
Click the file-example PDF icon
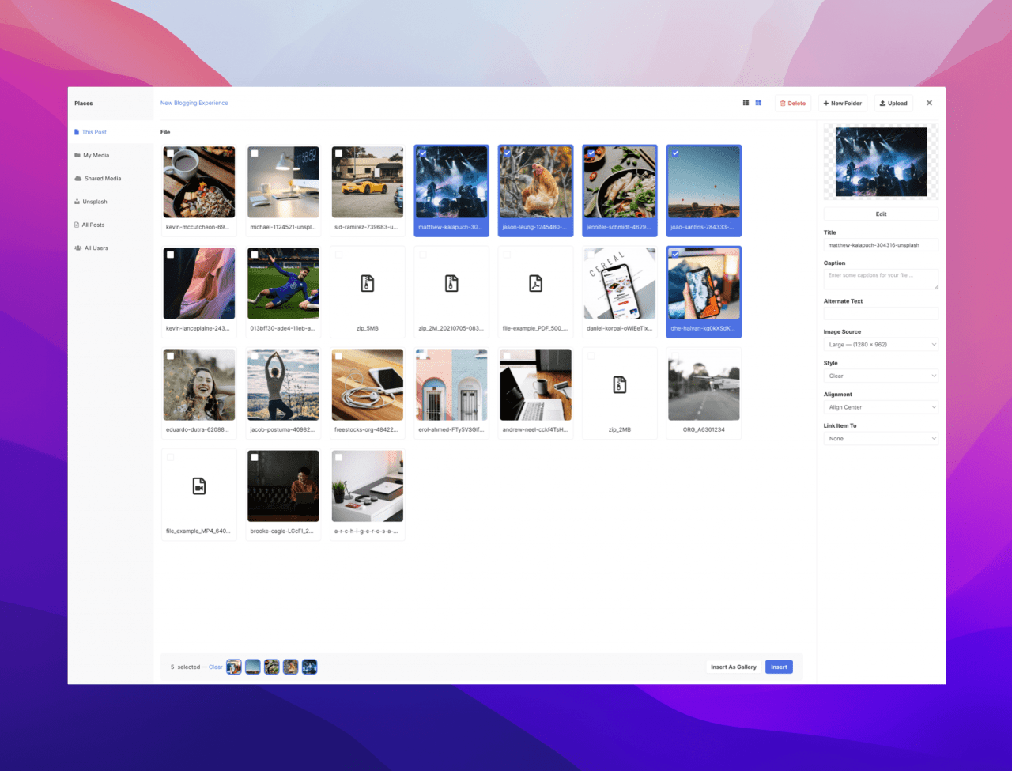point(536,283)
